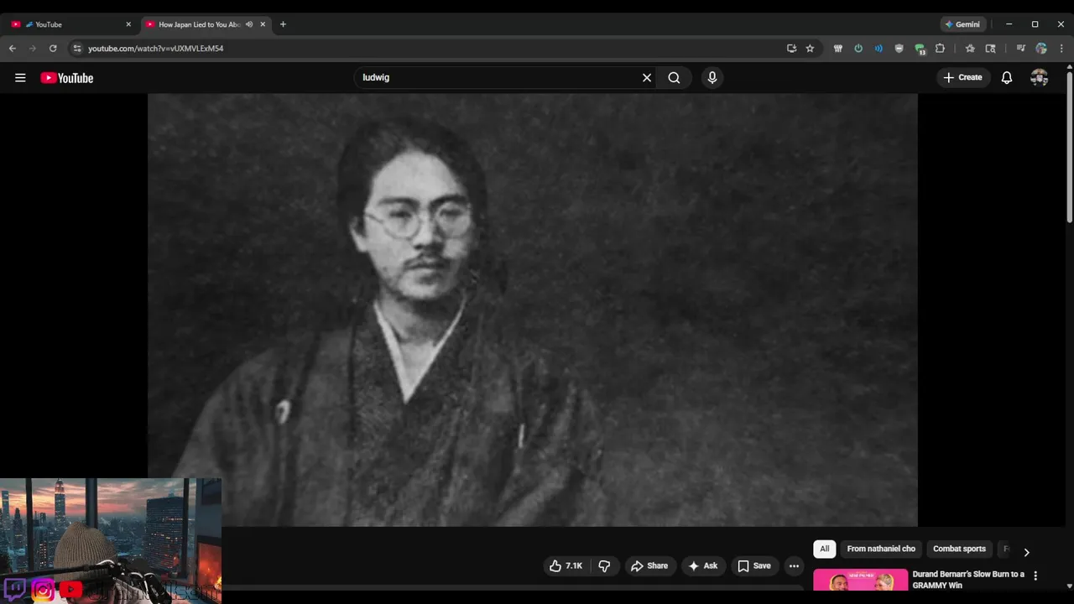Open the Gemini button in title bar

coord(962,24)
